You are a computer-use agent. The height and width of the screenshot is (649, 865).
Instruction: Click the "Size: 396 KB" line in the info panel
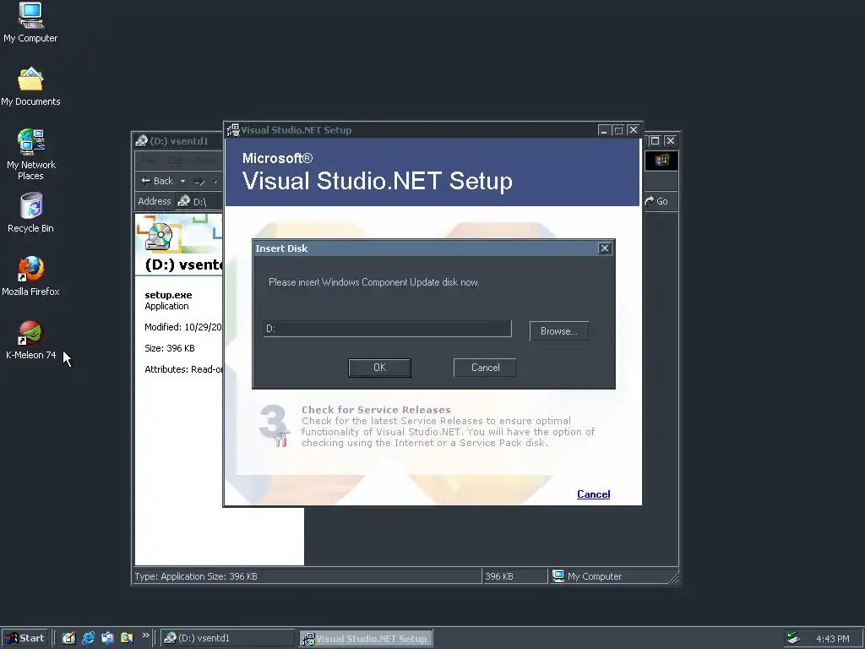(x=169, y=347)
